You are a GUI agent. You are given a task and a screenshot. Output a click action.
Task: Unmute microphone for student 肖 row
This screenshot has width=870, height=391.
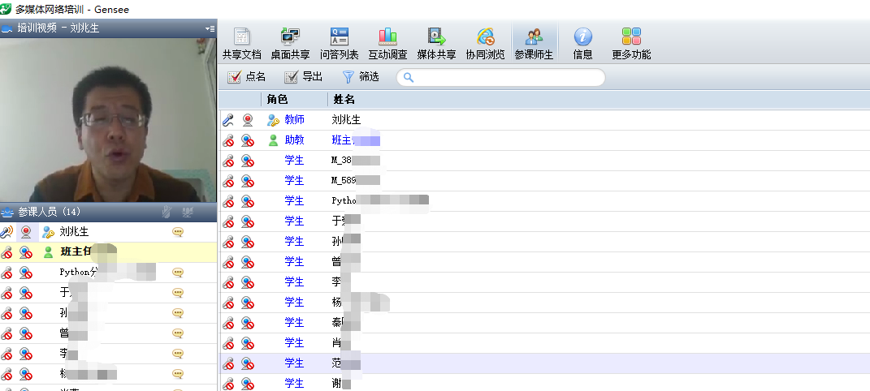[228, 344]
